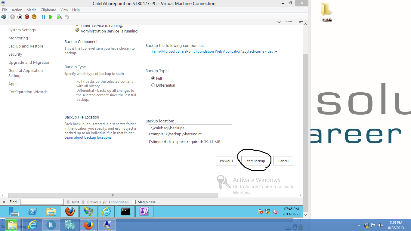
Task: Send Ctrl+Alt+Delete using the VM toolbar icon
Action: click(4, 17)
